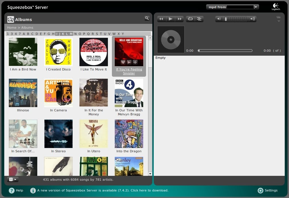Click the album list scroll up arrow
This screenshot has width=289, height=198.
tap(150, 38)
